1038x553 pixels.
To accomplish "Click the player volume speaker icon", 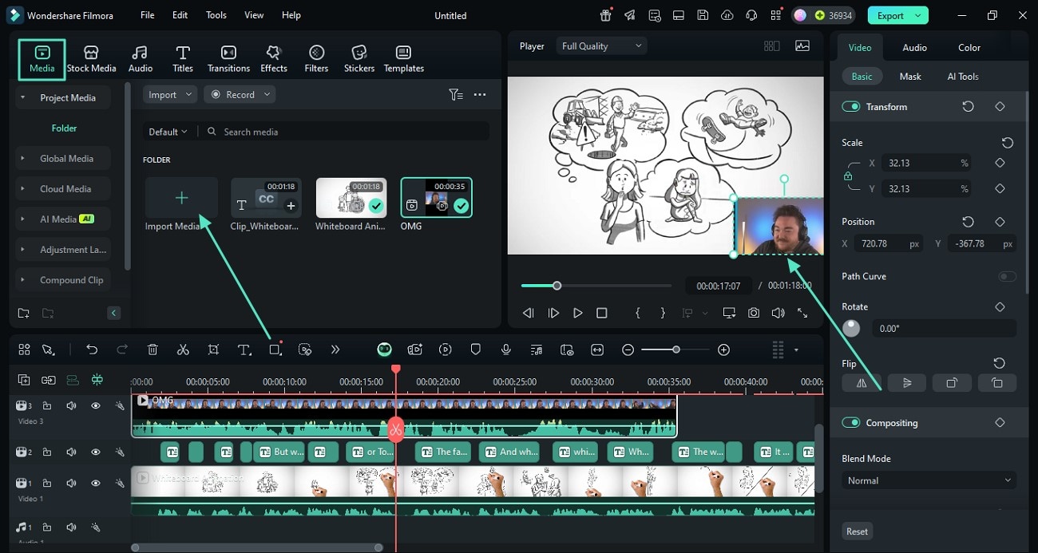I will coord(778,313).
